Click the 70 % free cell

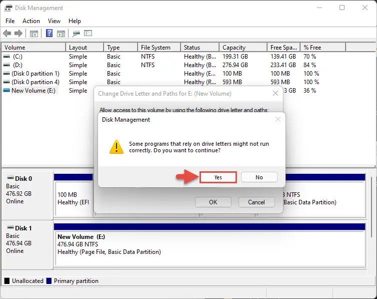(x=309, y=57)
